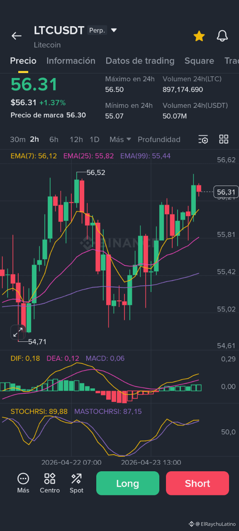Click the 54,71 low price marker
This screenshot has width=239, height=531.
(x=37, y=342)
